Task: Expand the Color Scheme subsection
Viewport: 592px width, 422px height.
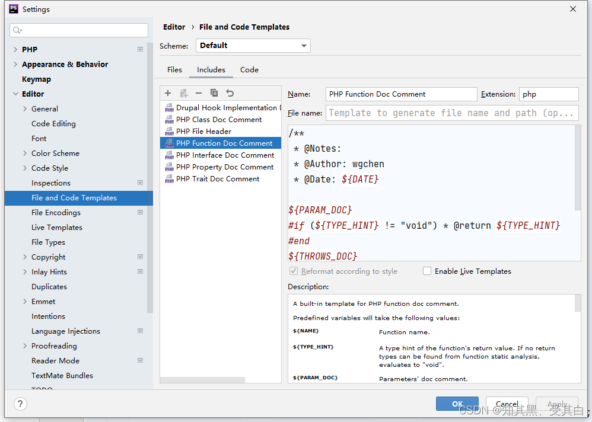Action: (x=25, y=153)
